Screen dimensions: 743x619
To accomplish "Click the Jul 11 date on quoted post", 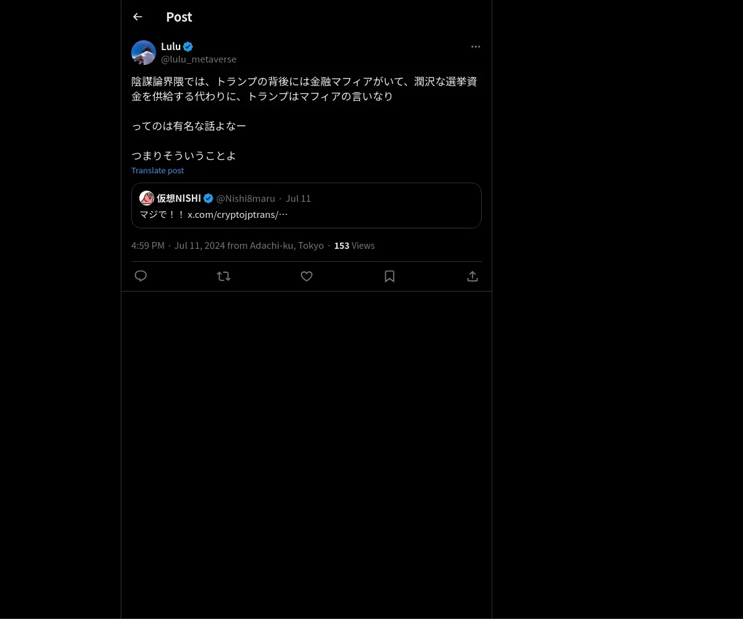I will click(298, 198).
